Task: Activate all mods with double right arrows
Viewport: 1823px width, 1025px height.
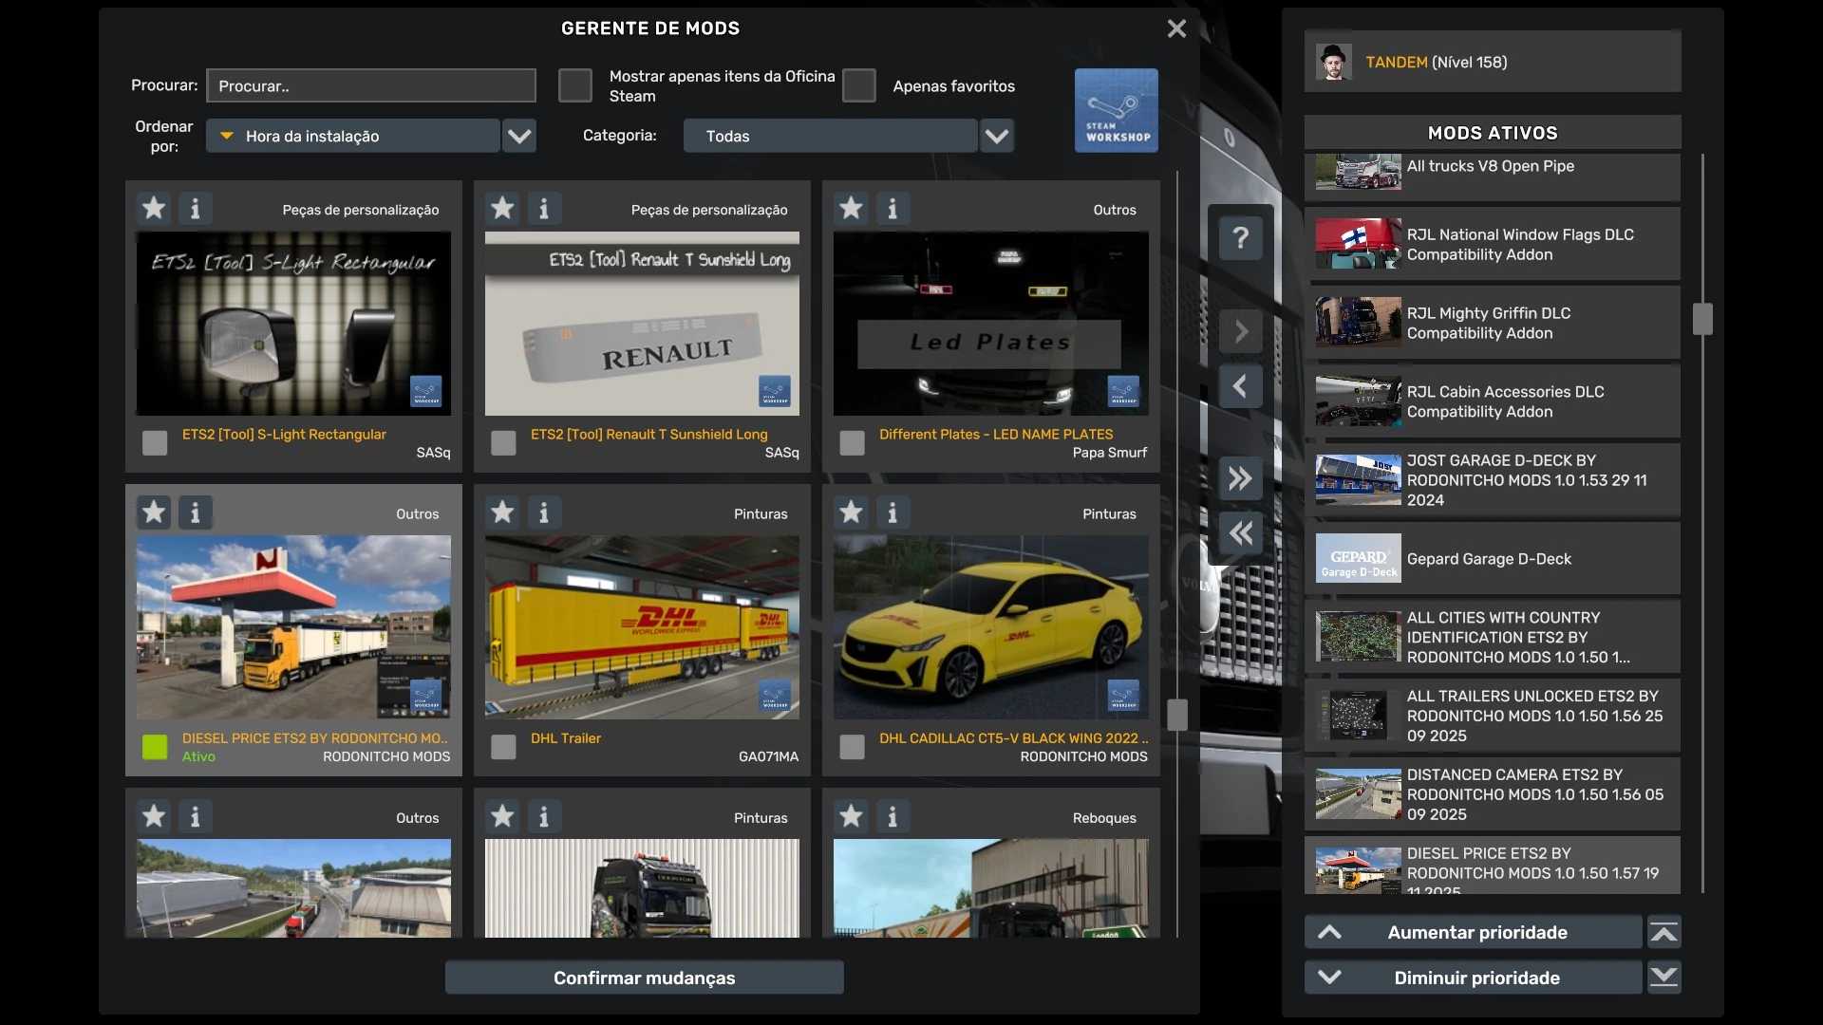Action: coord(1240,478)
